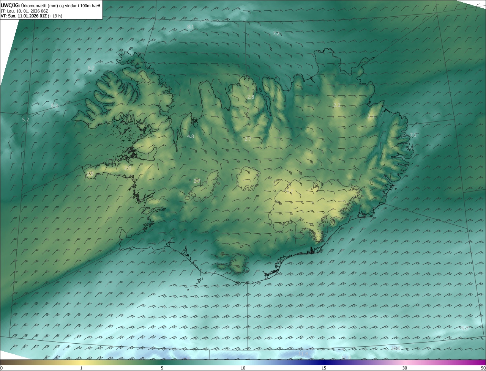Image resolution: width=486 pixels, height=371 pixels.
Task: Pick the light pink color above the 30 tick
Action: (405, 362)
